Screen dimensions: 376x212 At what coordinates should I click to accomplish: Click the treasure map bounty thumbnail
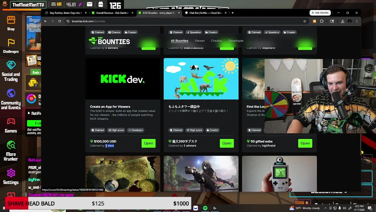[x=123, y=174]
